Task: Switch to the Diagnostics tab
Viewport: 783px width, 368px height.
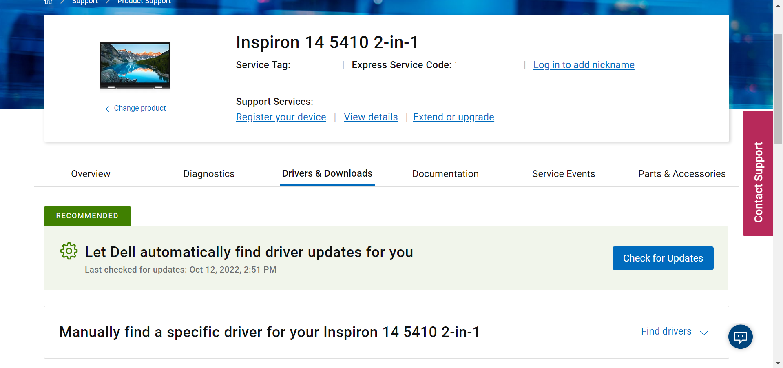Action: click(209, 174)
